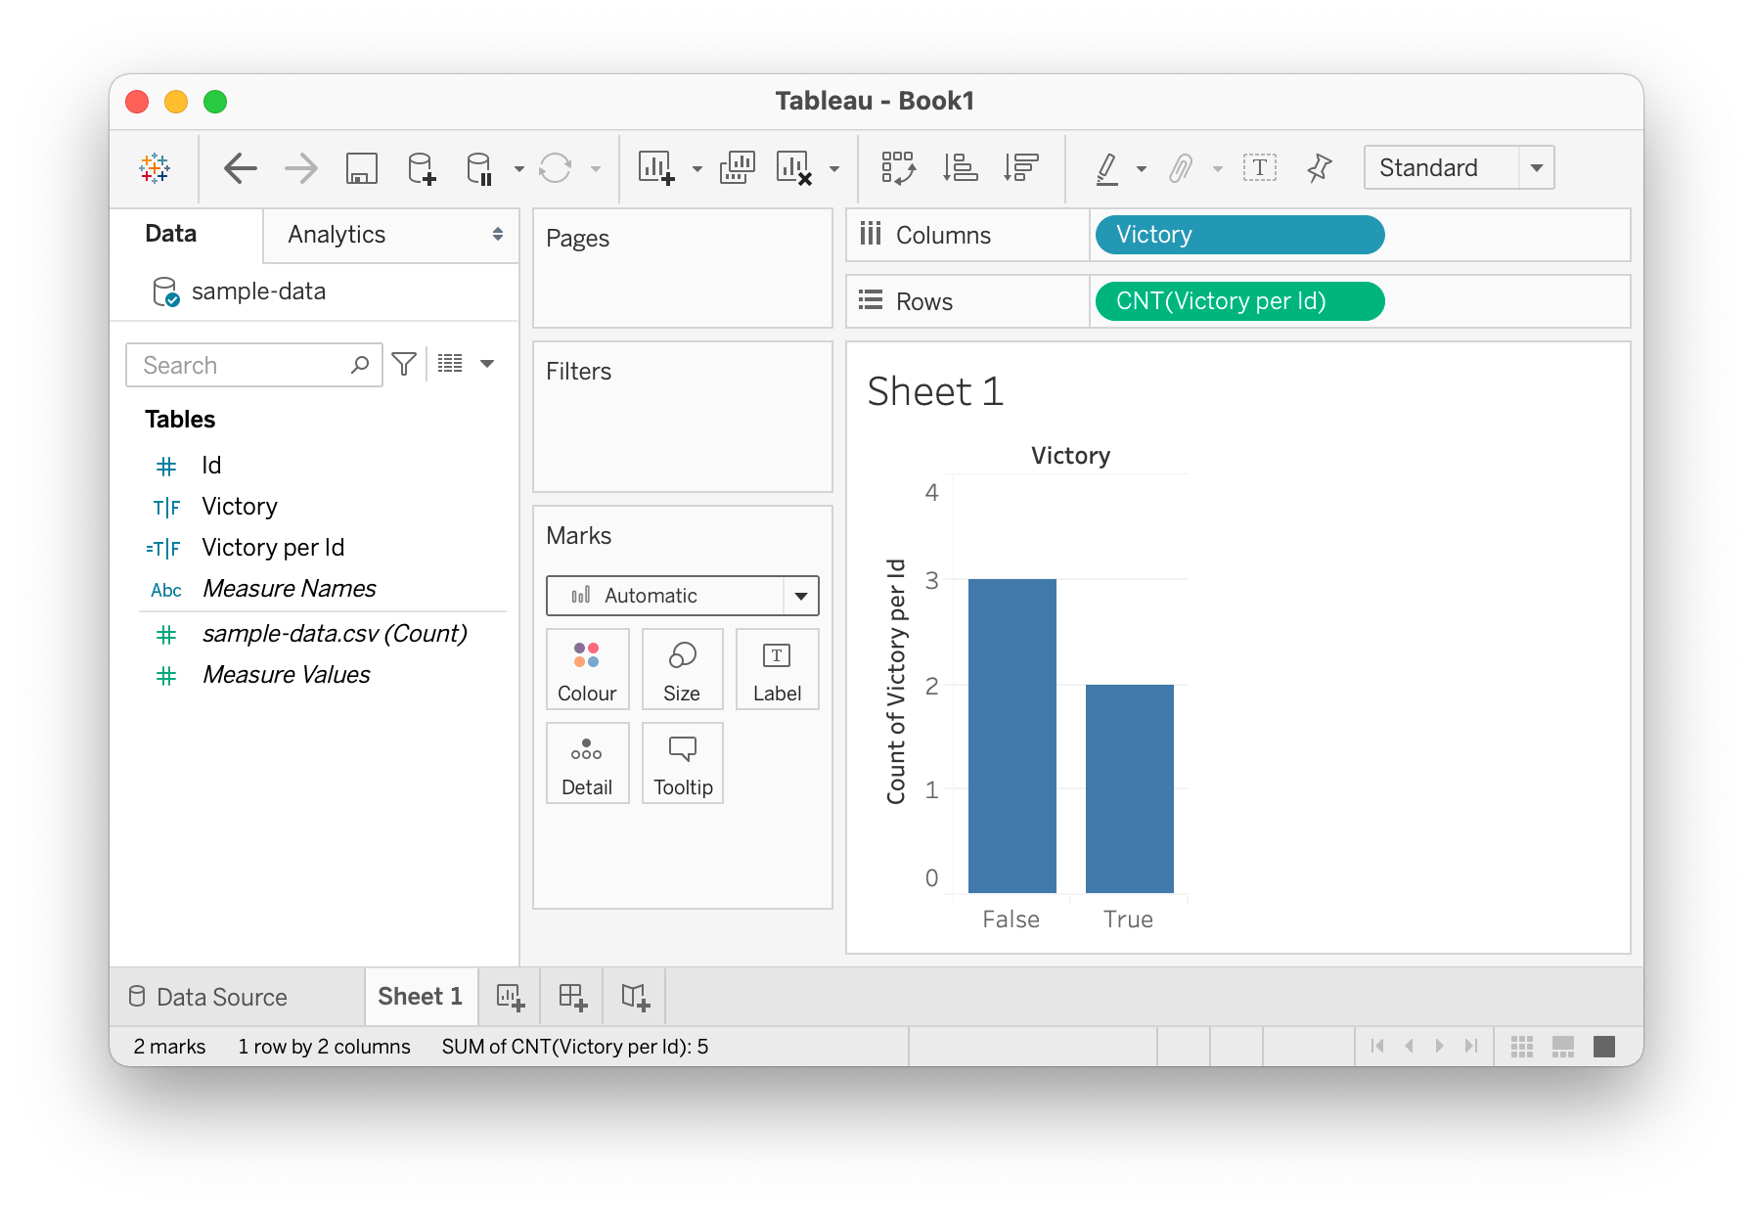Screen dimensions: 1753x1211
Task: Expand the Analytics pane sort arrows
Action: click(x=497, y=235)
